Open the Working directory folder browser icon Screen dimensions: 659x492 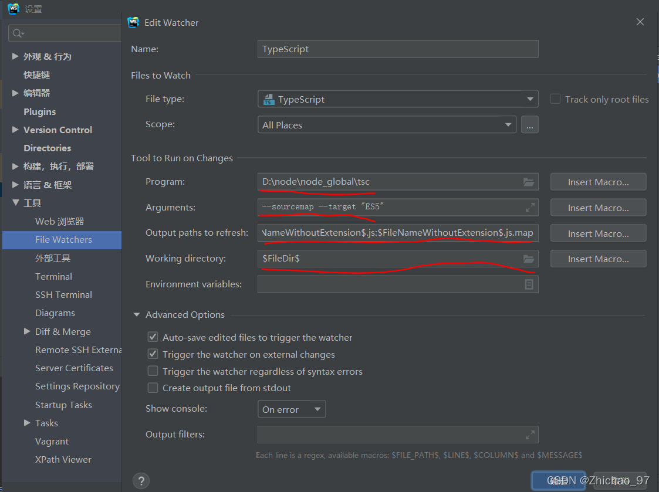pyautogui.click(x=528, y=259)
